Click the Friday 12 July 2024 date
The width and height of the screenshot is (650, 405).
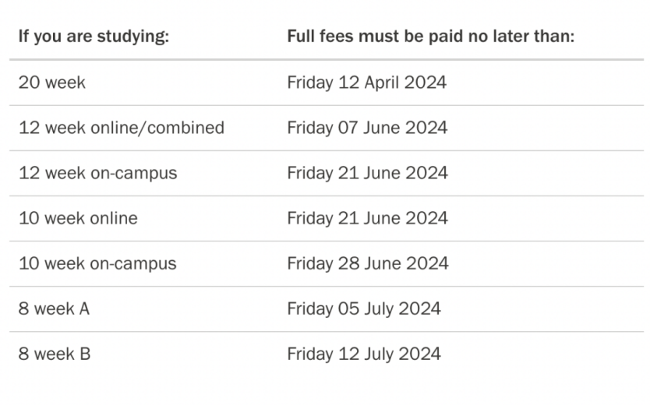[363, 354]
